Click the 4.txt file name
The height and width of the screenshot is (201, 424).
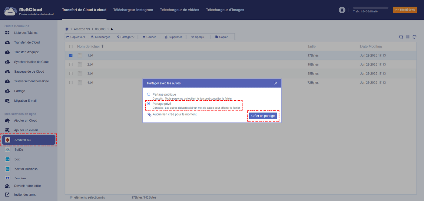coord(90,82)
